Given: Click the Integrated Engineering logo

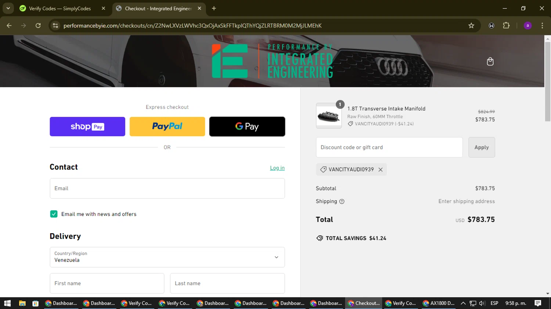Looking at the screenshot, I should click(272, 61).
